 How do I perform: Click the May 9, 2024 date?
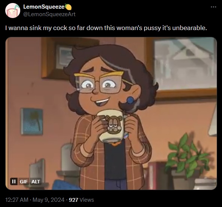48,200
